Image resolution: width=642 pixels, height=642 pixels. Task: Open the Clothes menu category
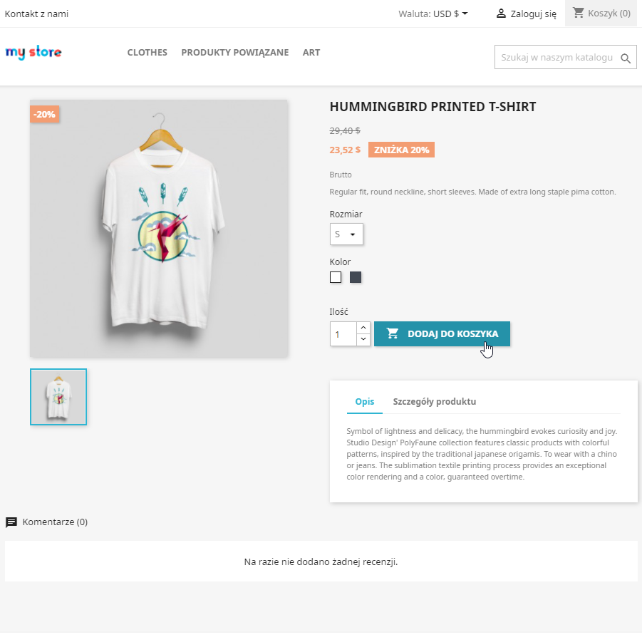coord(147,53)
